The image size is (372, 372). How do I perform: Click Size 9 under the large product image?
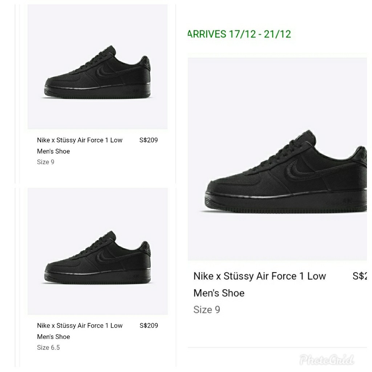tap(207, 310)
